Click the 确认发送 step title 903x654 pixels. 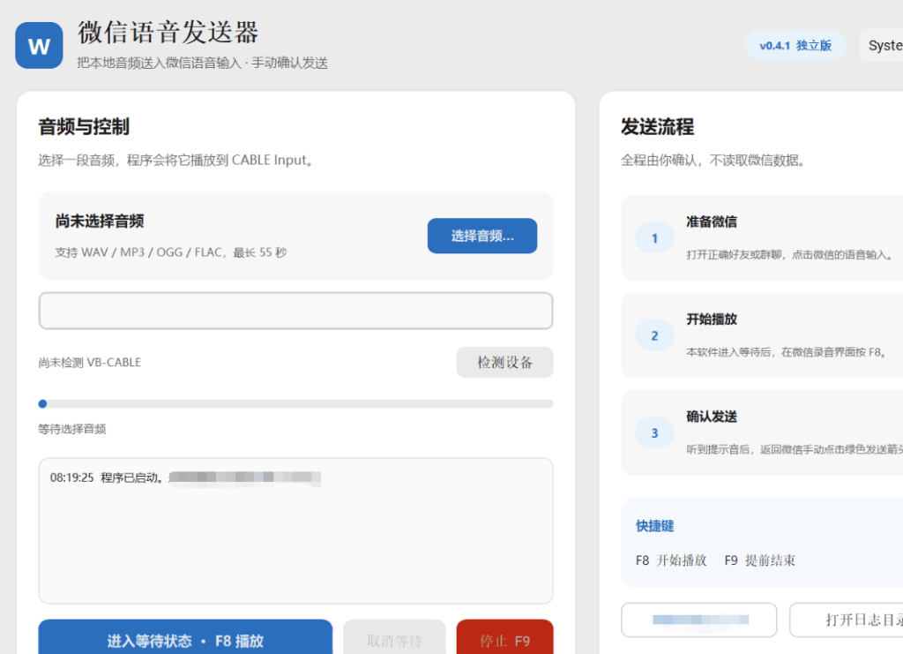(712, 417)
